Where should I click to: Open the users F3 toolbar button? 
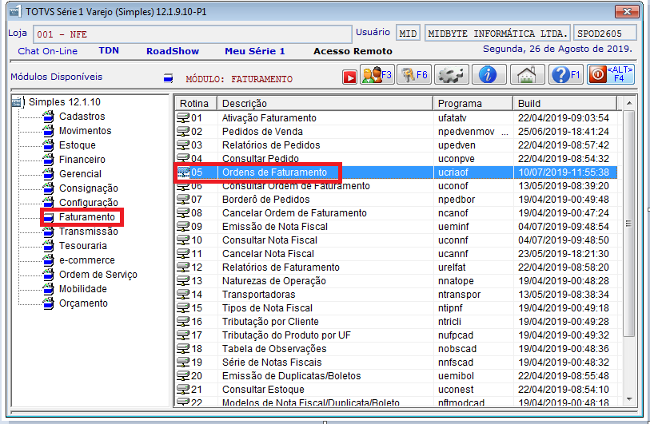pos(377,75)
